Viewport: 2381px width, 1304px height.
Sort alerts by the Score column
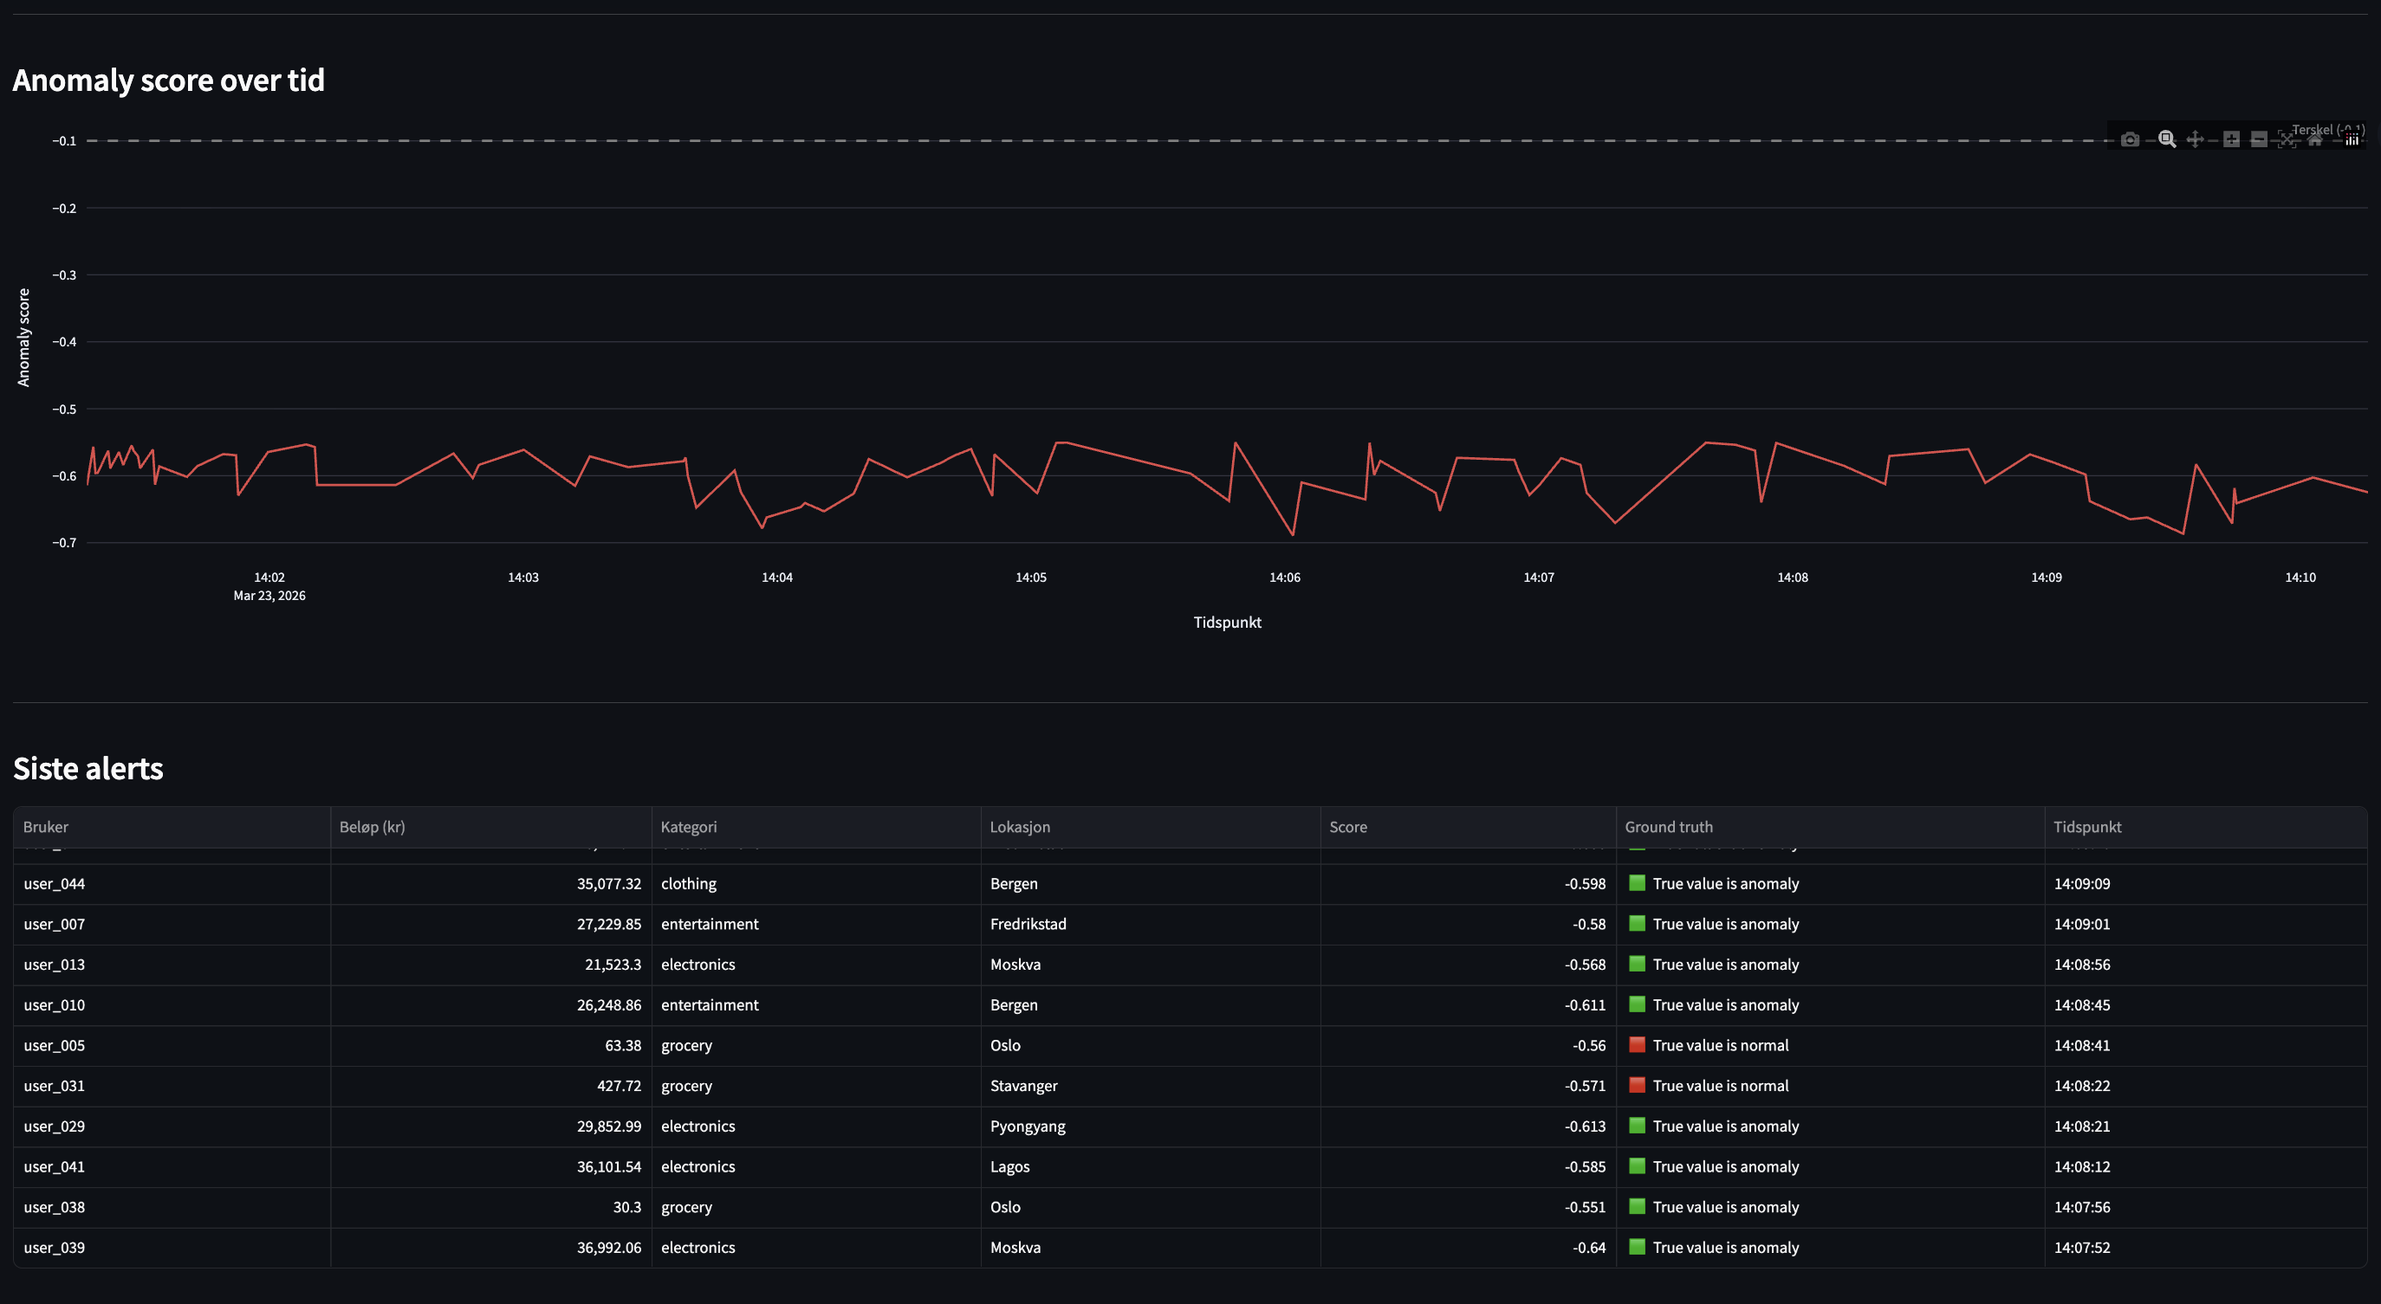pos(1348,827)
